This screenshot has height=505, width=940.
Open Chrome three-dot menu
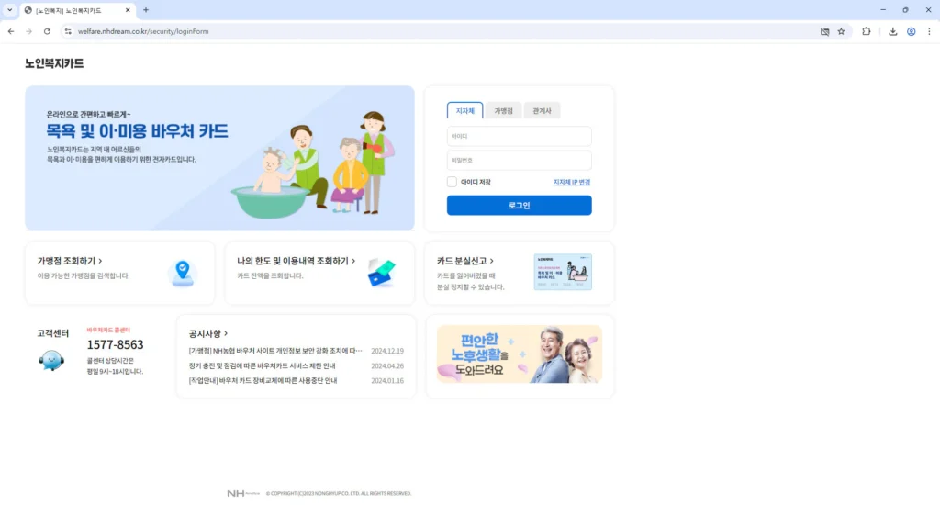point(929,31)
